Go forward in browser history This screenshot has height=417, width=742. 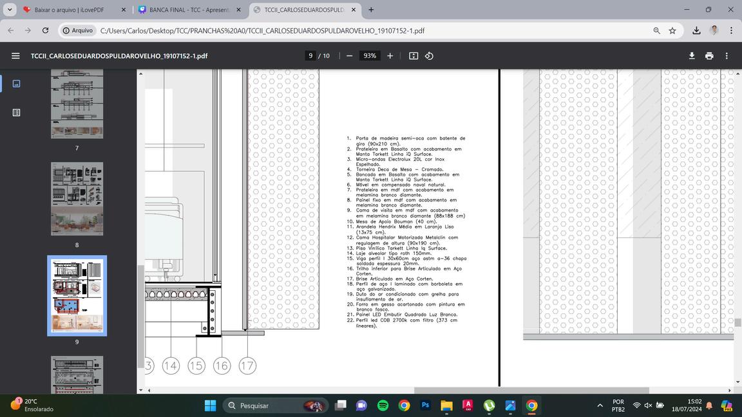click(28, 30)
